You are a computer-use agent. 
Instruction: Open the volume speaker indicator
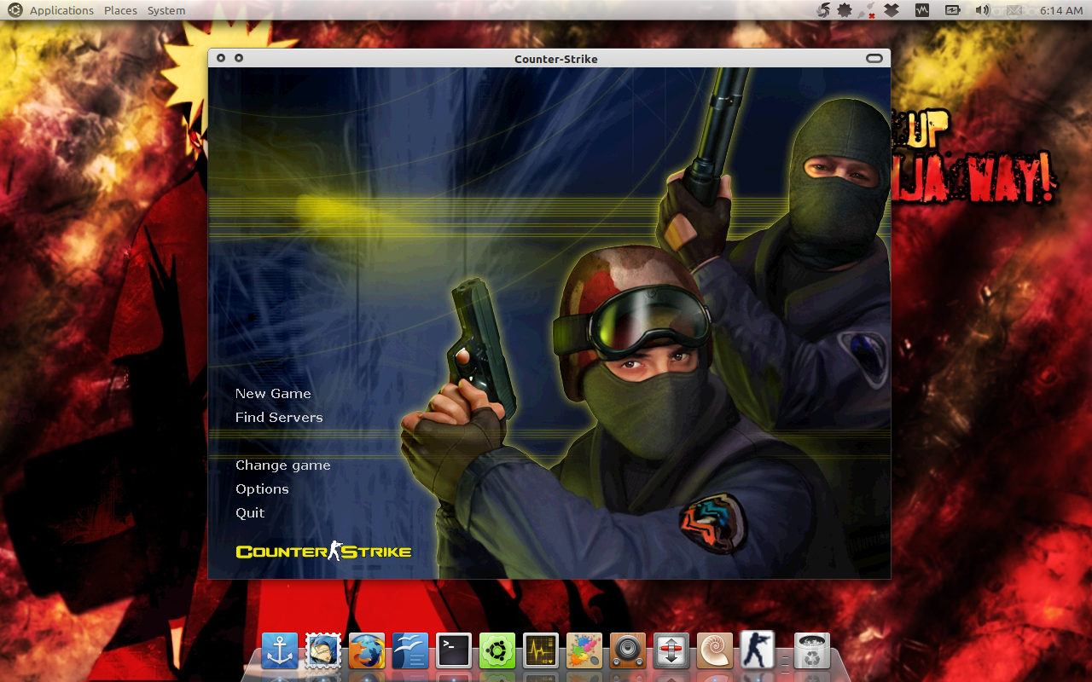tap(983, 10)
